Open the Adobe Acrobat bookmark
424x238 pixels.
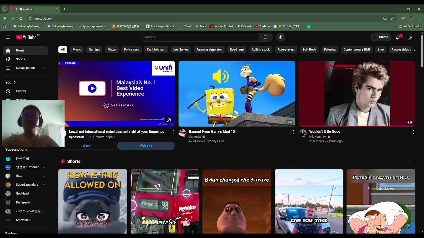click(222, 26)
